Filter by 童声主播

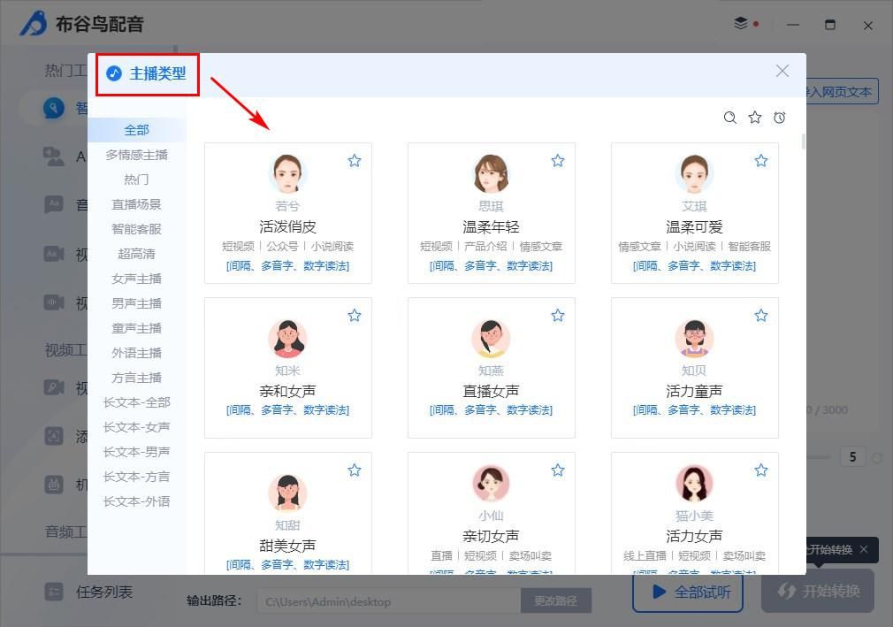point(137,328)
